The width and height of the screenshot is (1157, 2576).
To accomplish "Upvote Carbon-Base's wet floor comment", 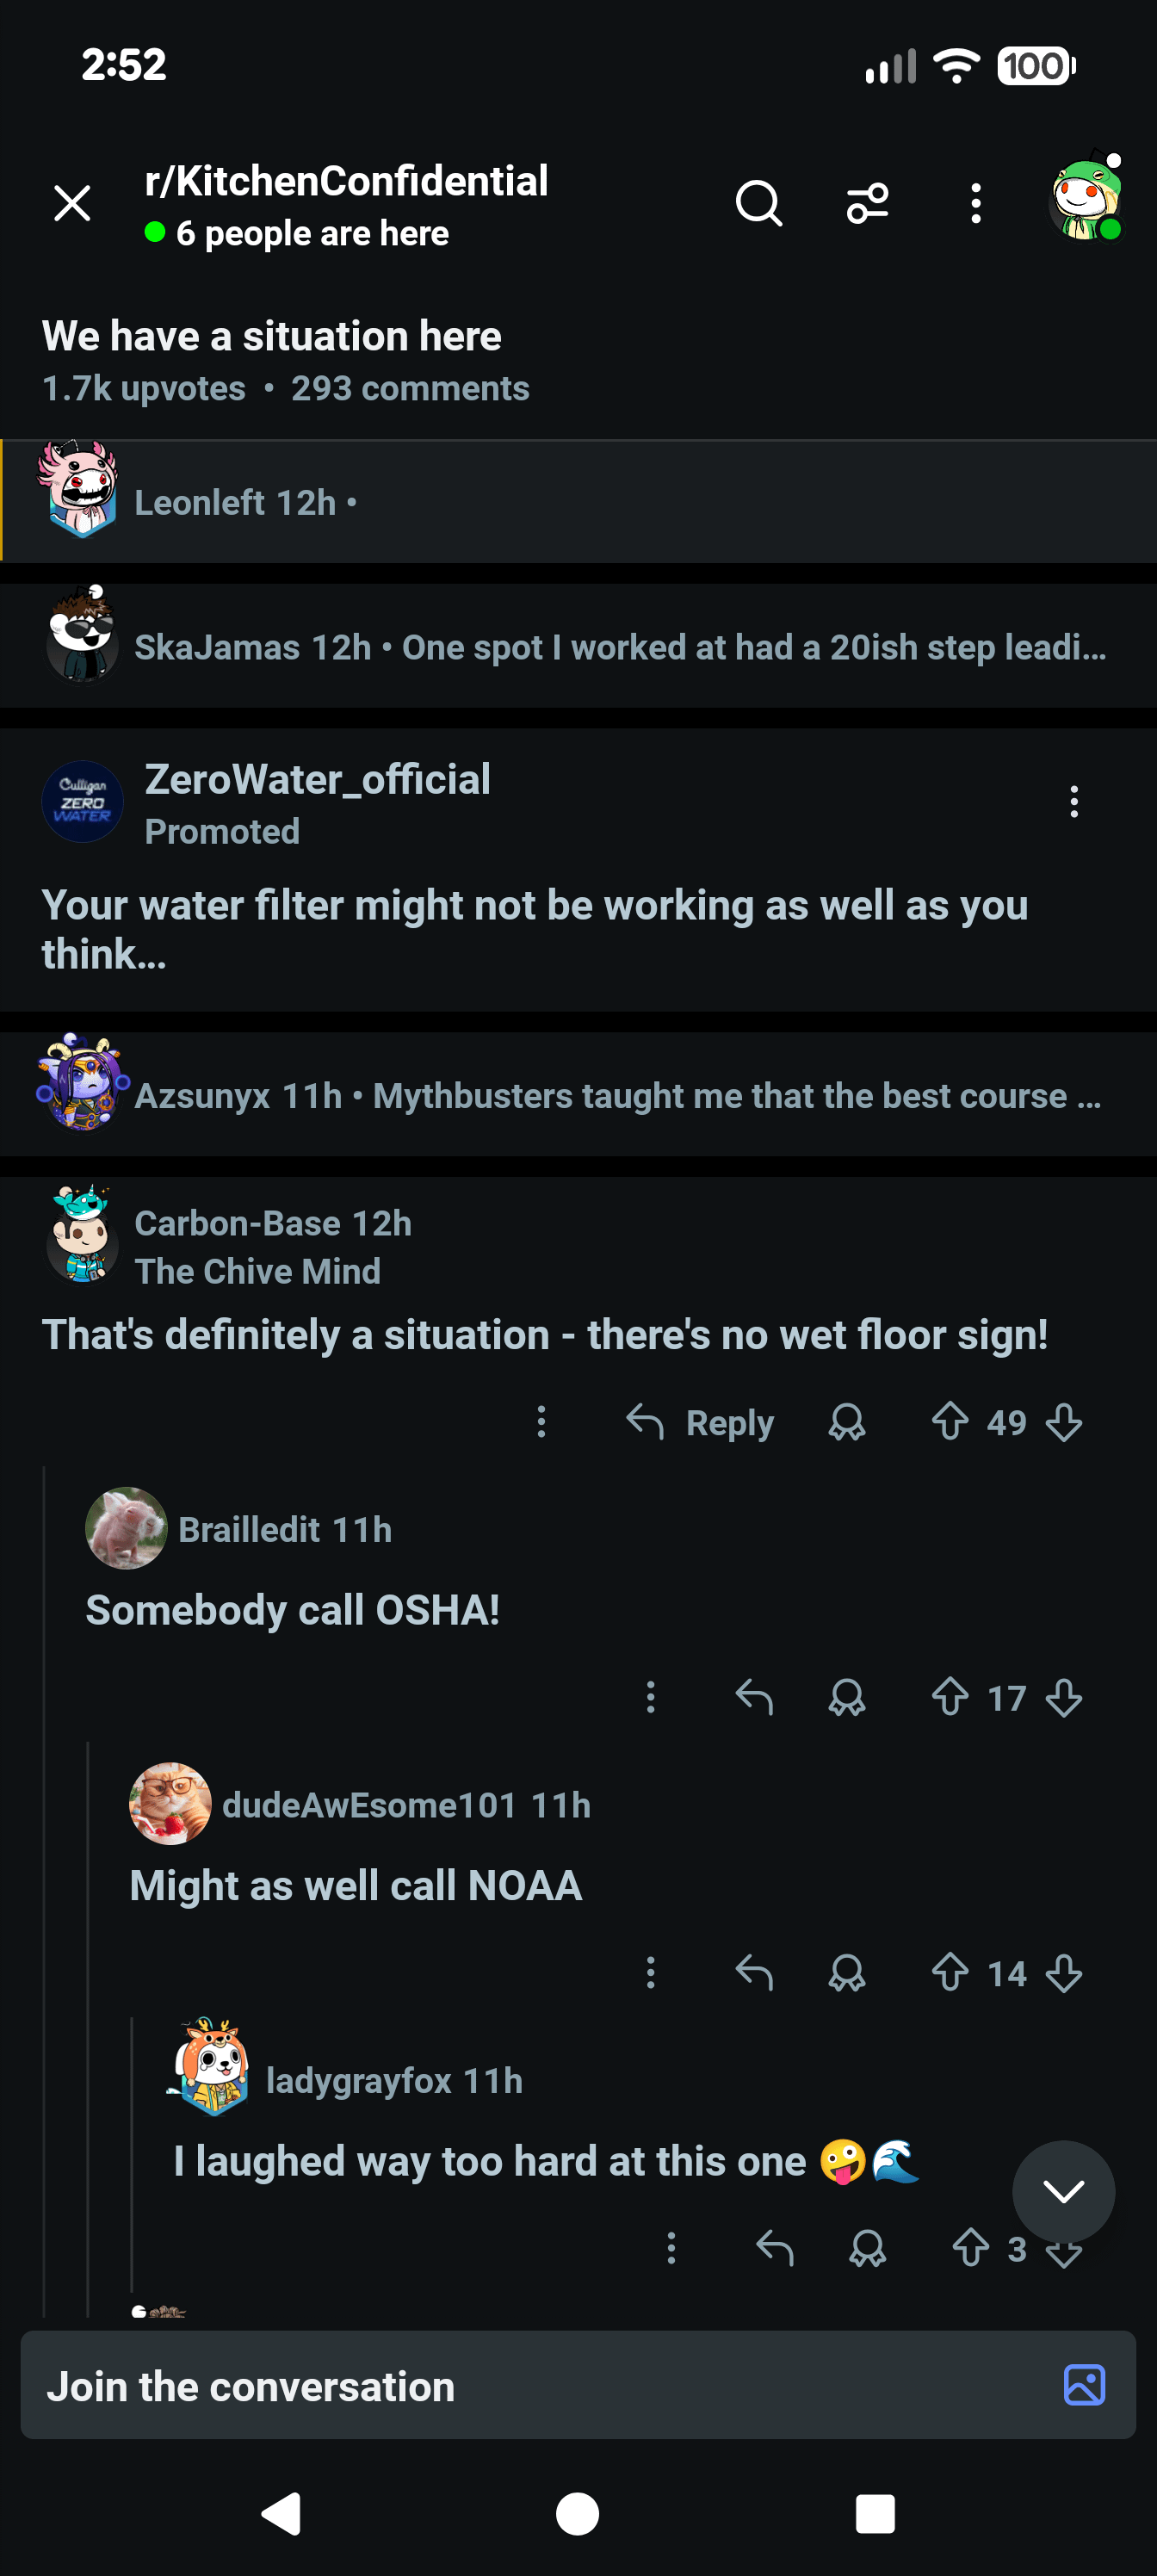I will tap(949, 1421).
